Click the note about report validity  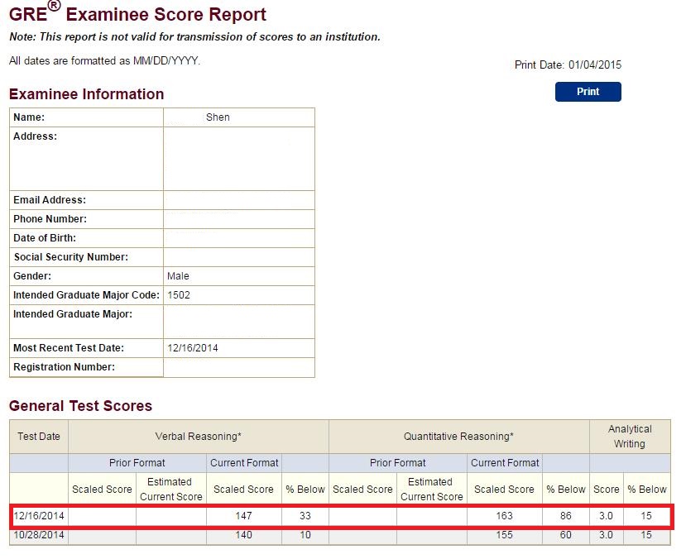click(x=194, y=36)
